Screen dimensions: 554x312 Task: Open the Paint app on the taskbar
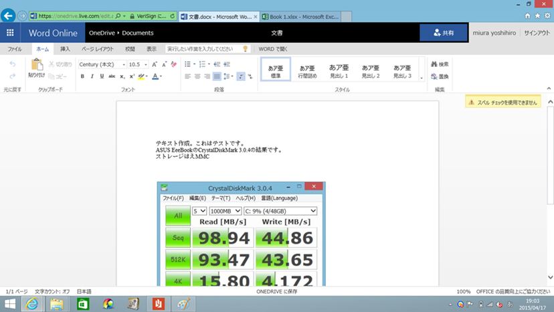(x=183, y=304)
